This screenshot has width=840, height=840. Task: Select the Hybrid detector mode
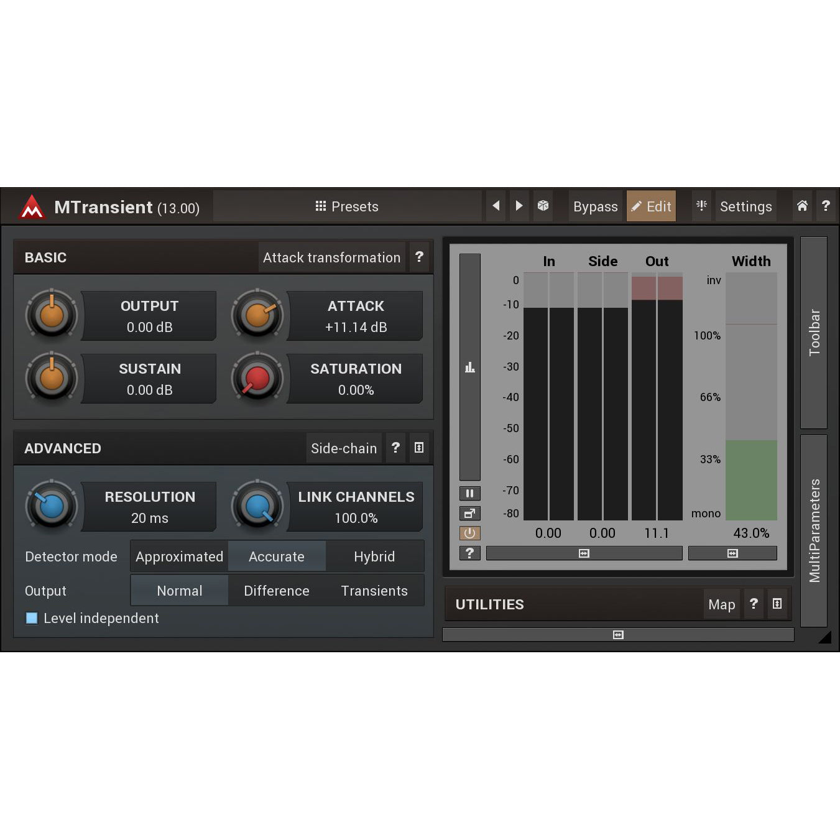pos(374,556)
